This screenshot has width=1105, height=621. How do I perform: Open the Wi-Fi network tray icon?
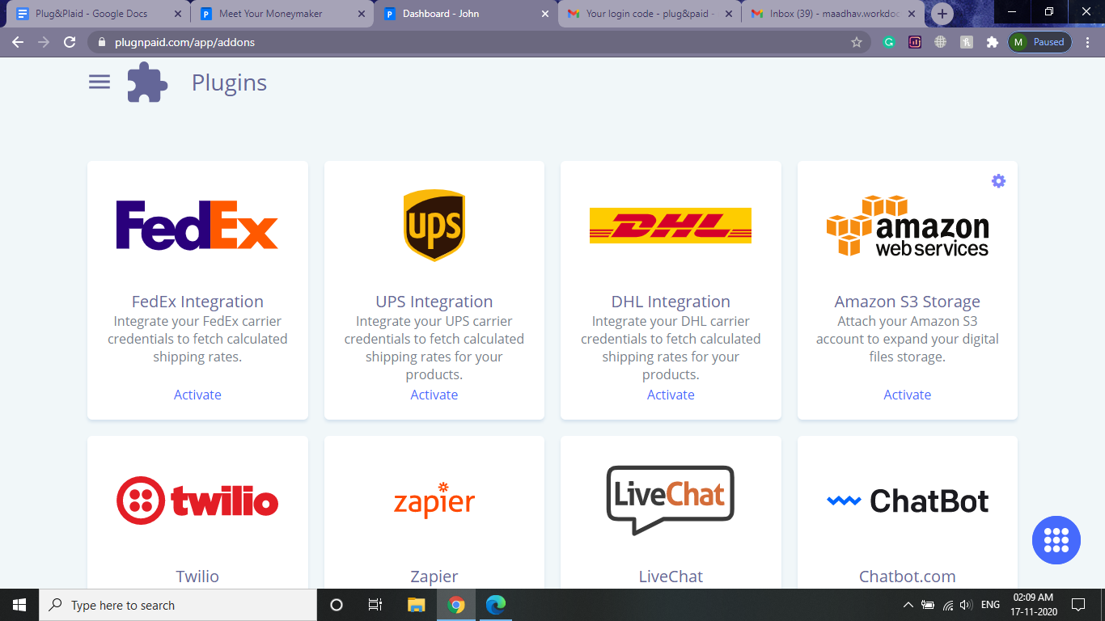pos(947,605)
